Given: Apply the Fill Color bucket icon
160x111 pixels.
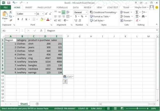Looking at the screenshot, I should point(42,19).
